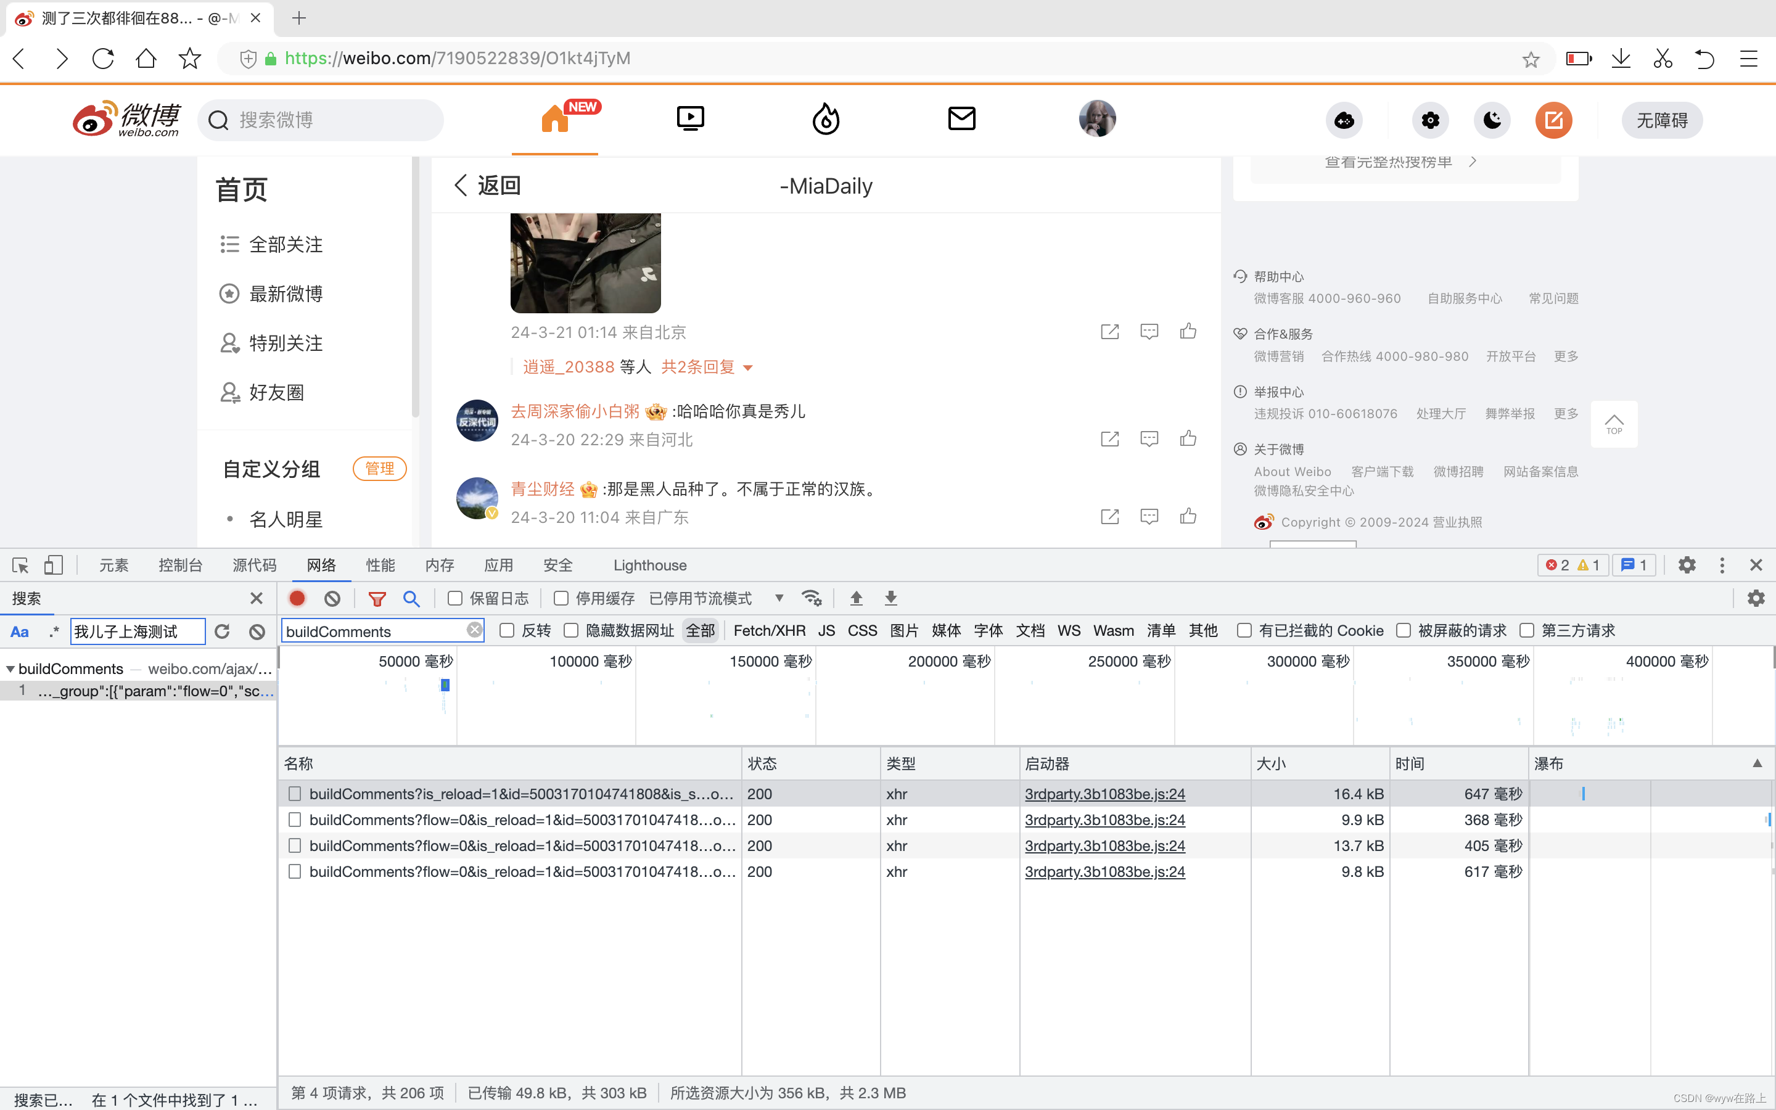Go to browser home page icon

pos(146,59)
